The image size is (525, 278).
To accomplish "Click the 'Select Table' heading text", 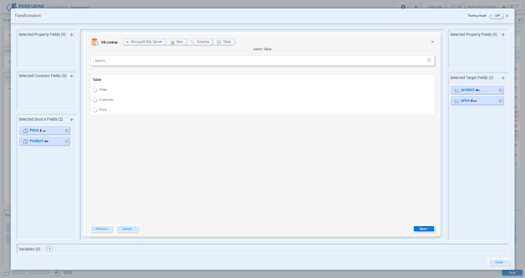I will (262, 49).
